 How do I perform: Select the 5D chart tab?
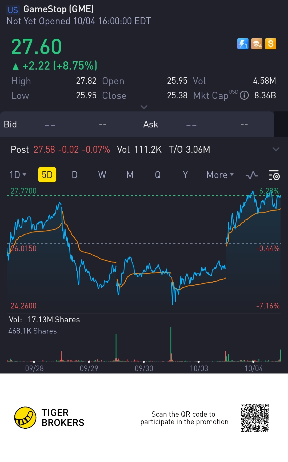coord(47,175)
